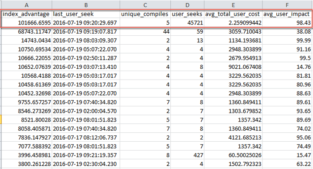Click the index_advantage header cell

click(x=27, y=14)
